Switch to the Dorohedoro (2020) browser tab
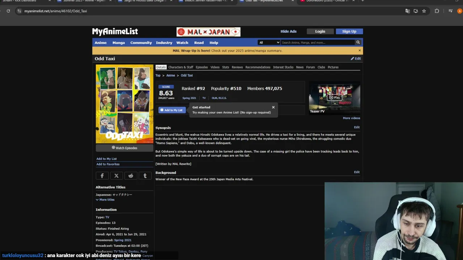 [327, 1]
